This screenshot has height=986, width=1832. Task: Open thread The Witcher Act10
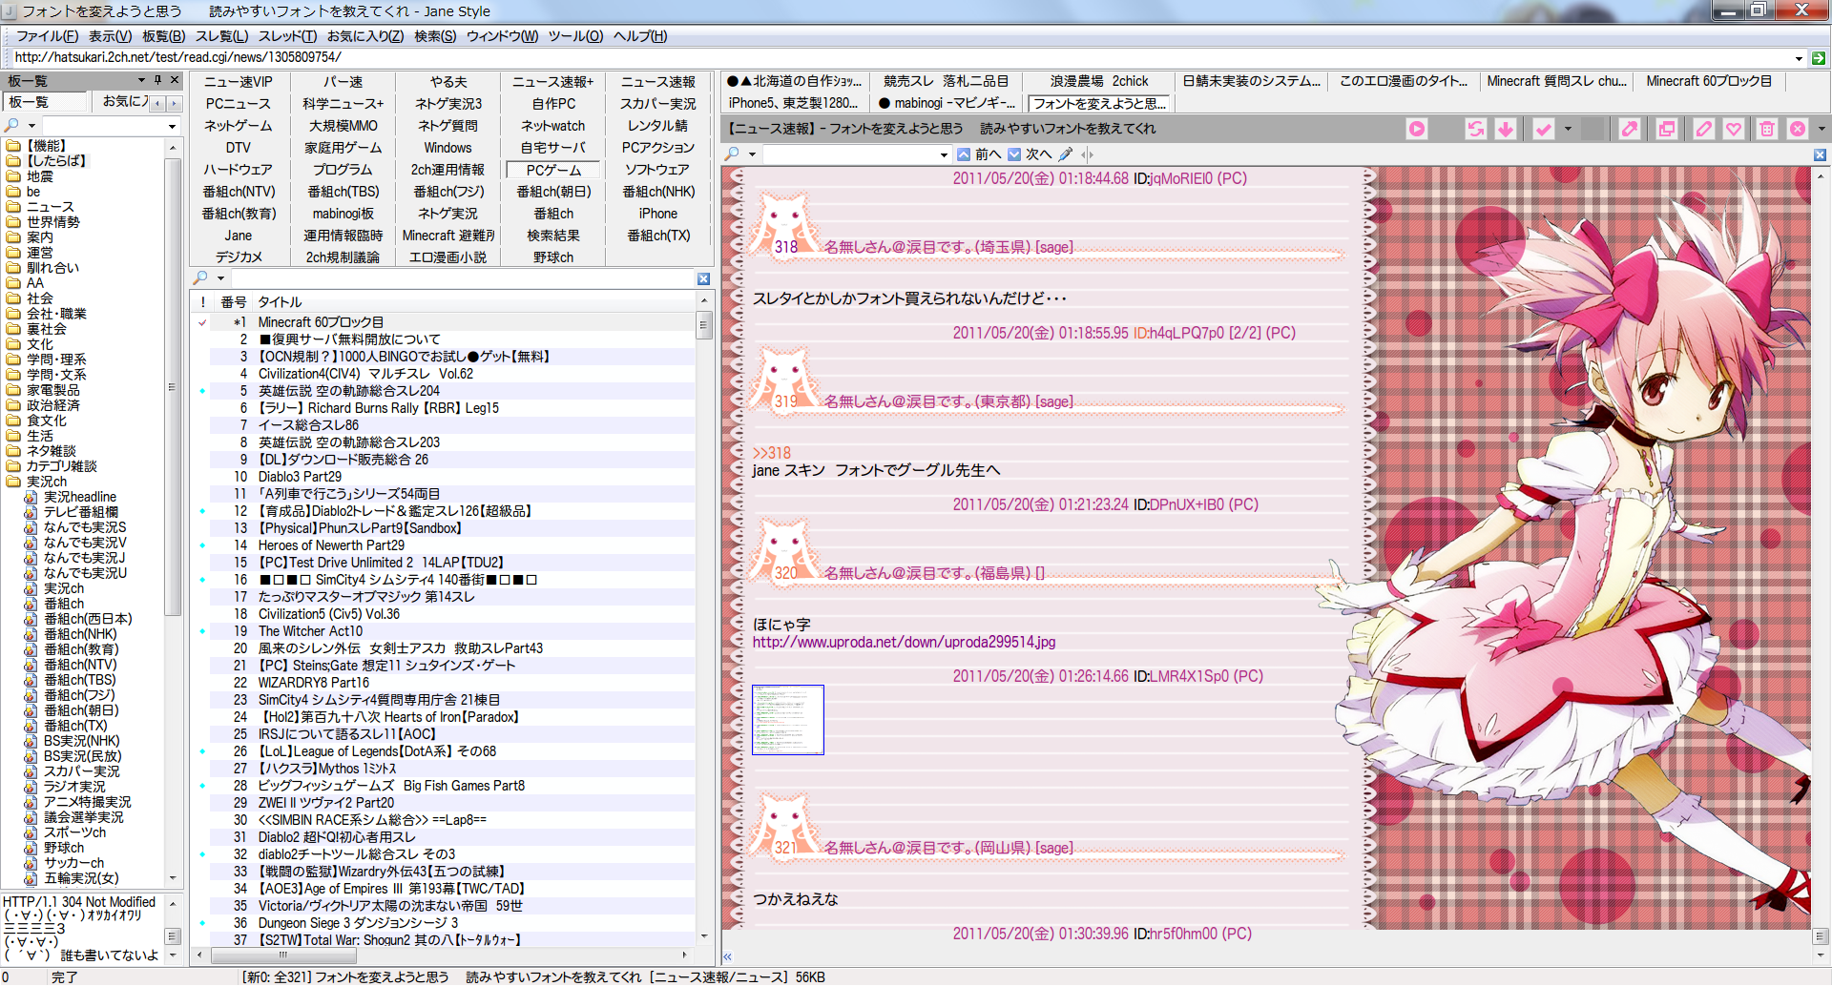[310, 631]
